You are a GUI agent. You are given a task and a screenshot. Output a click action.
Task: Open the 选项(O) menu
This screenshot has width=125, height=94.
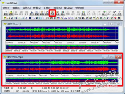[58, 8]
